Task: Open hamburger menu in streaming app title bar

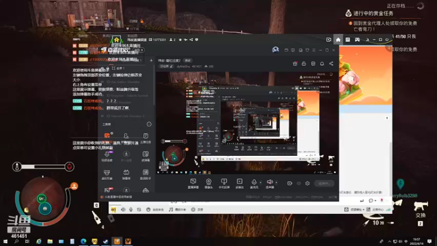Action: [x=314, y=50]
